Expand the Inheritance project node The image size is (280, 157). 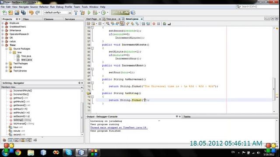point(3,31)
